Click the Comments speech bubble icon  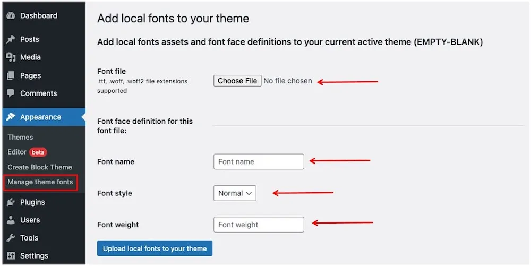click(x=11, y=93)
